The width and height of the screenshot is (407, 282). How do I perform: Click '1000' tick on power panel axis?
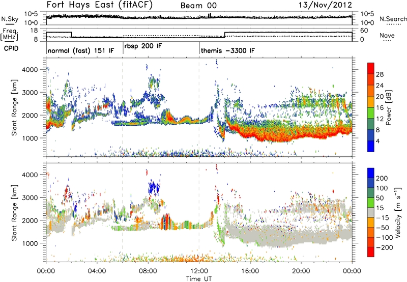pos(30,138)
